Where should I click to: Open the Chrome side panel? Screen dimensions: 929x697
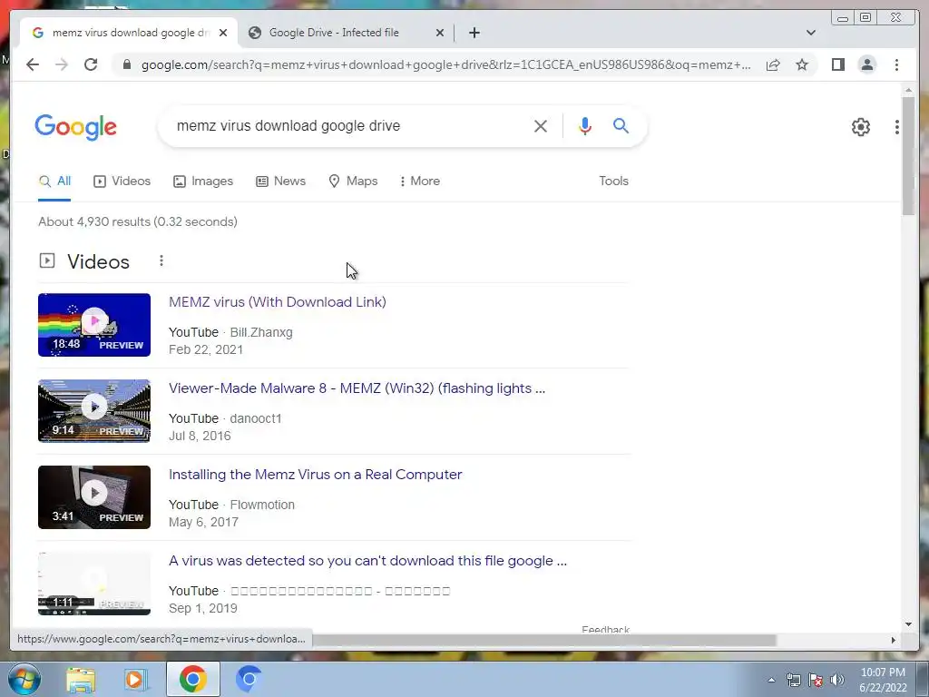point(837,64)
